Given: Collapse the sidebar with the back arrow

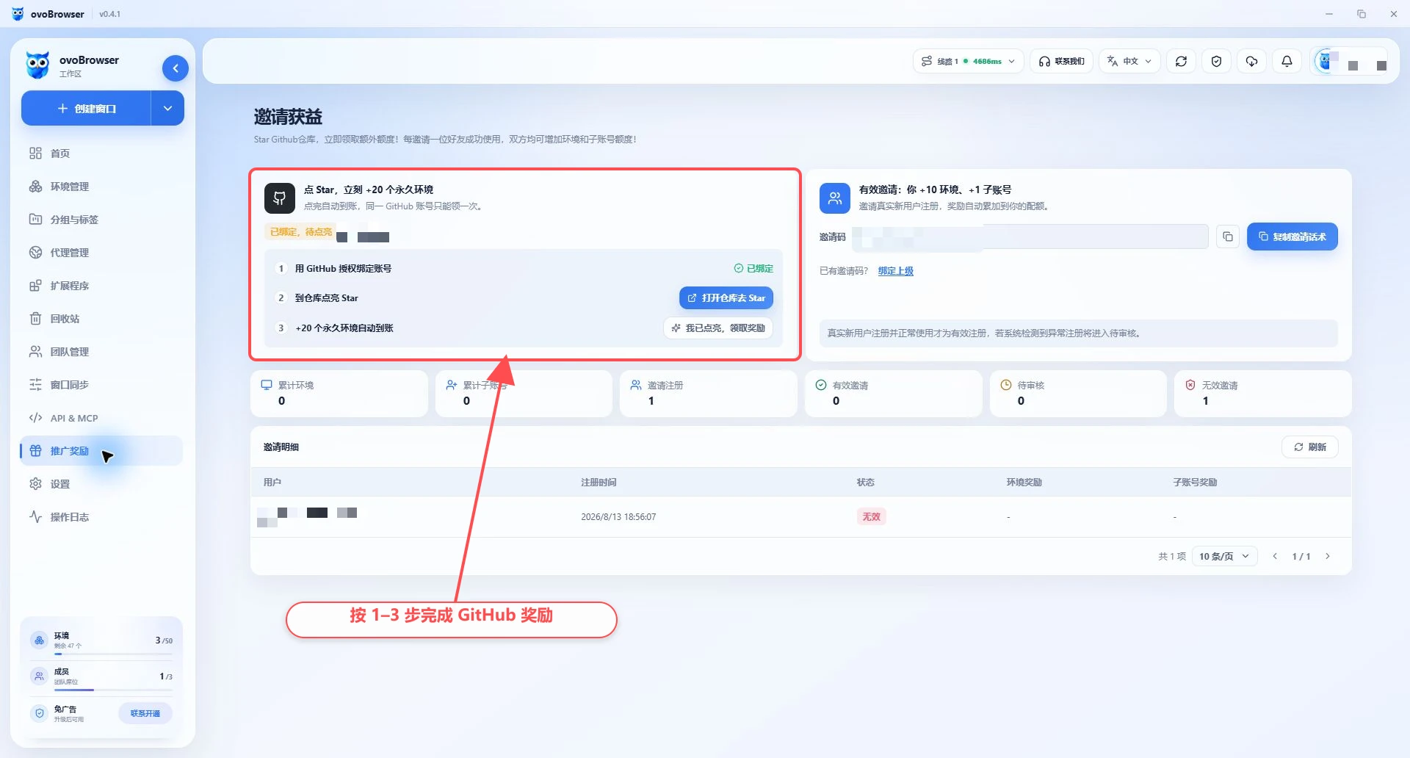Looking at the screenshot, I should point(175,68).
